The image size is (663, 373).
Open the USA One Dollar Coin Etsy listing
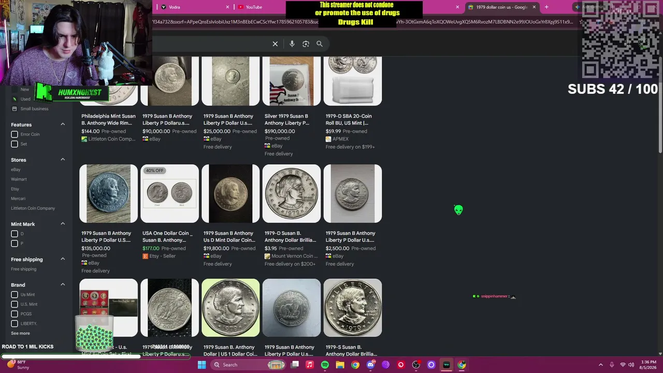[167, 236]
